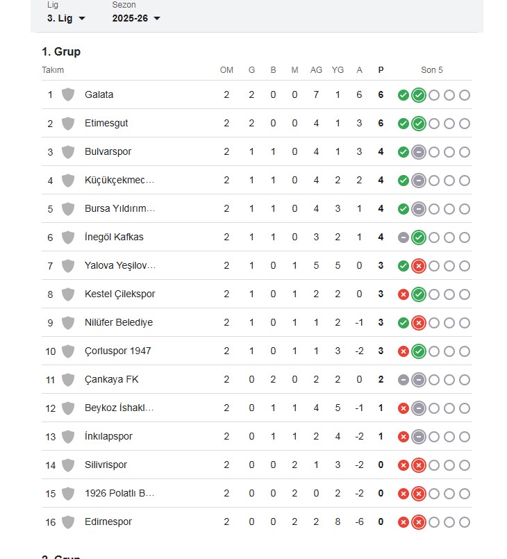The height and width of the screenshot is (559, 507).
Task: Click Bursa Yıldırım's empty fourth result circle
Action: click(449, 209)
